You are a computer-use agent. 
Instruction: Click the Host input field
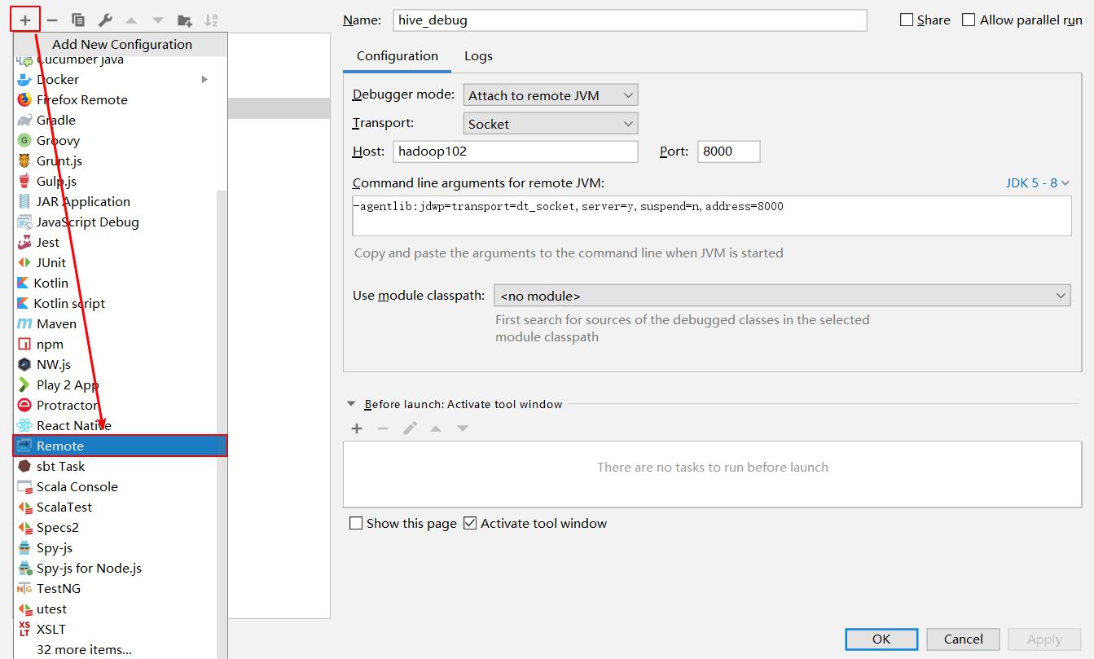pos(516,152)
